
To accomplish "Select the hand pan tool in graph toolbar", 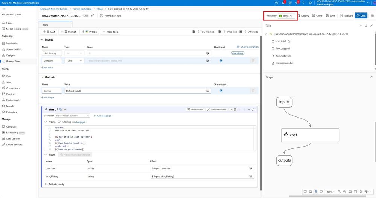I will (316, 192).
